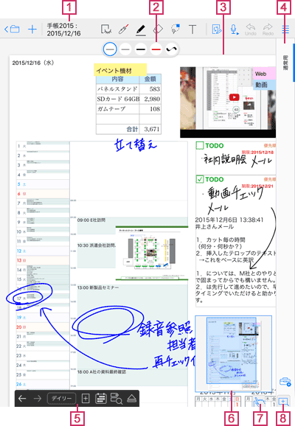Go back to the folder list
This screenshot has height=426, width=295.
12,29
